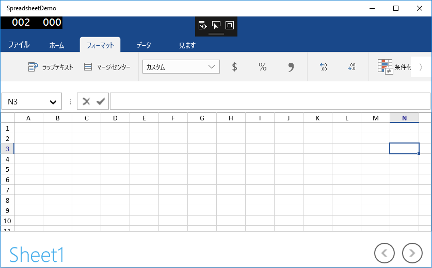Click the Merge & Center (マージ·センター) icon
The height and width of the screenshot is (268, 432).
(88, 67)
